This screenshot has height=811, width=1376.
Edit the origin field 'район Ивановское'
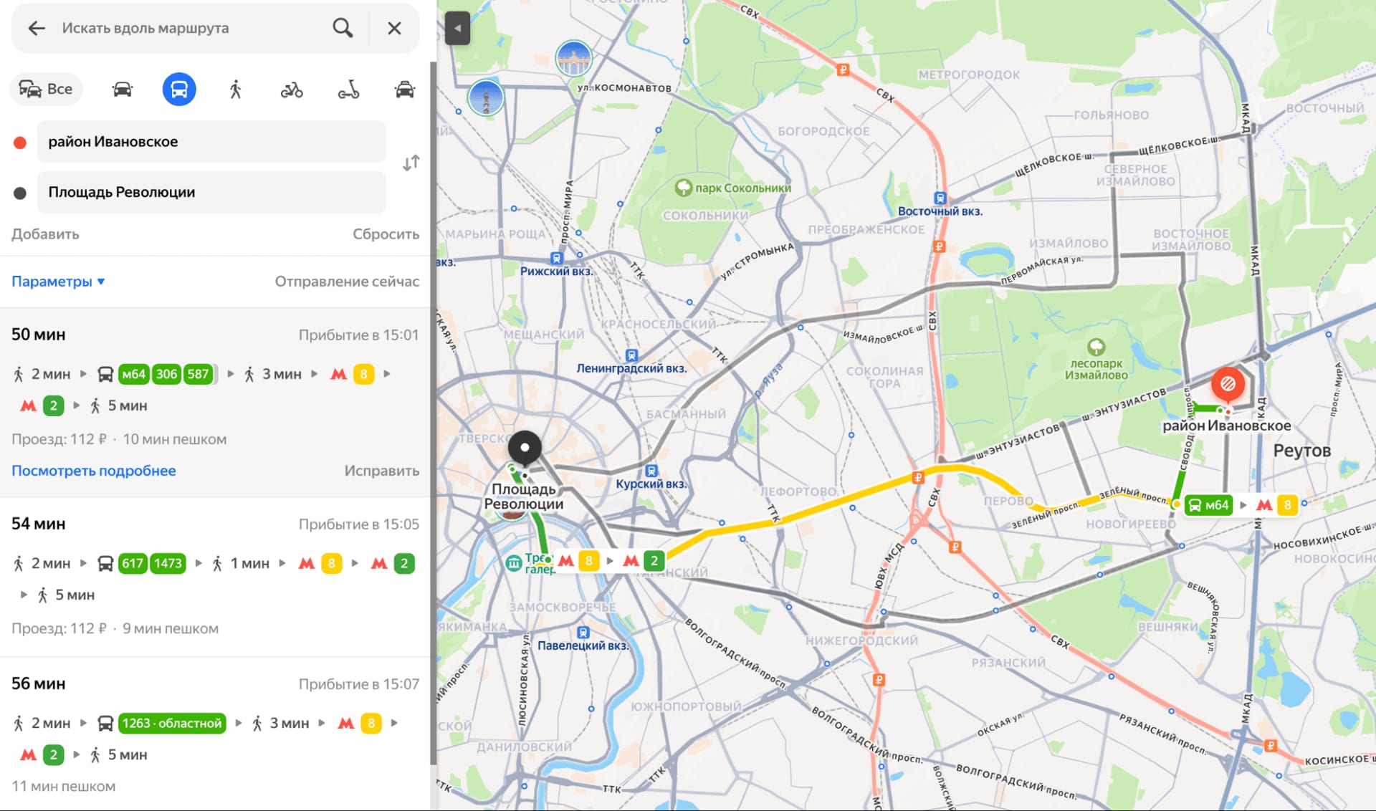211,142
